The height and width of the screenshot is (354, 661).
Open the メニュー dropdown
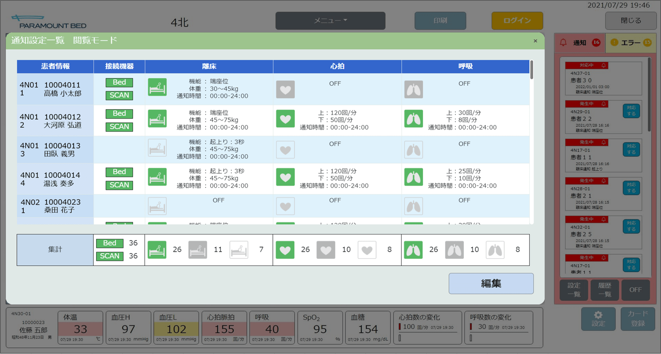click(330, 21)
